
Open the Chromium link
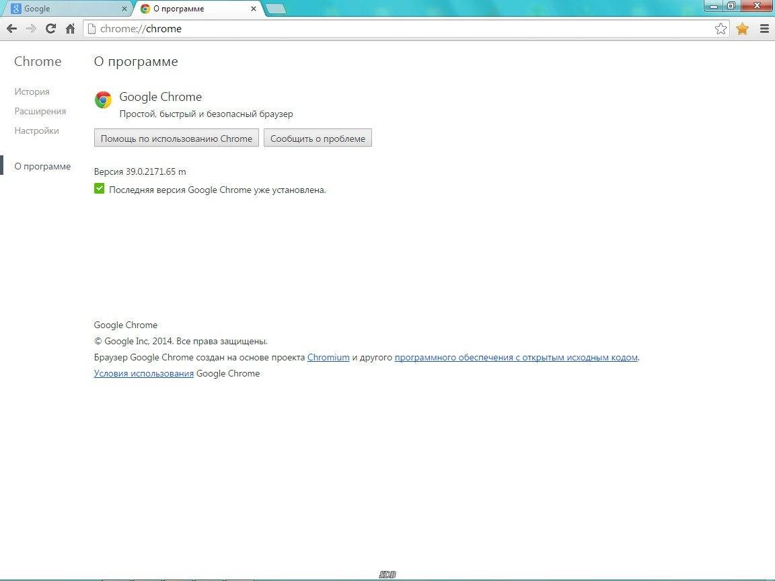point(328,357)
